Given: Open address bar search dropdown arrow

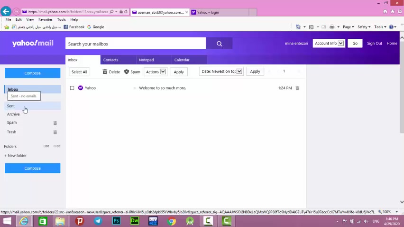Looking at the screenshot, I should coord(116,11).
